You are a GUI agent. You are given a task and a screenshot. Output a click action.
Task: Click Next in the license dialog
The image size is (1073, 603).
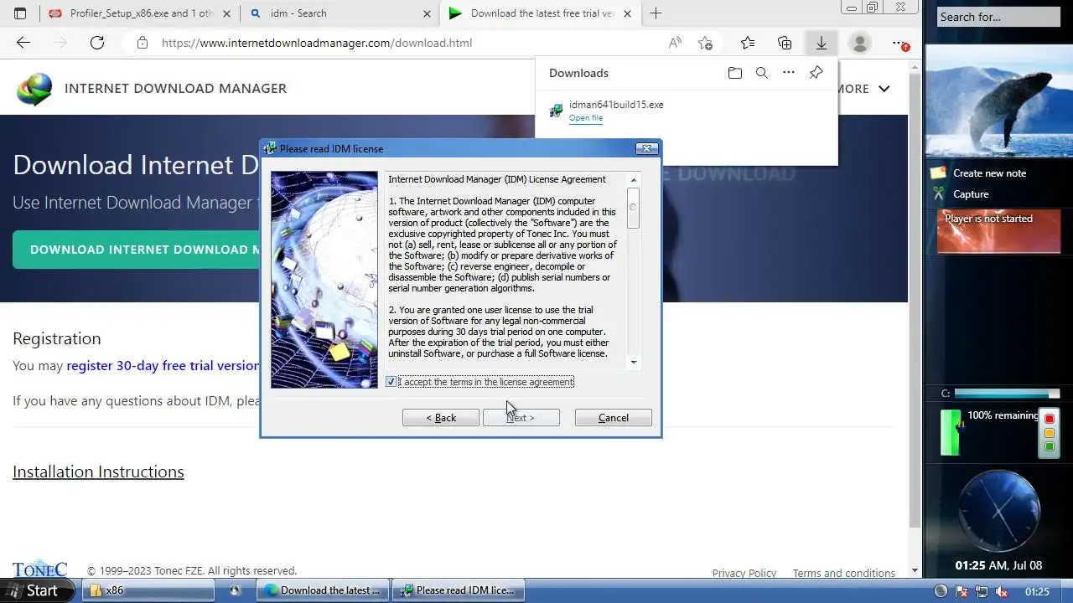[521, 418]
